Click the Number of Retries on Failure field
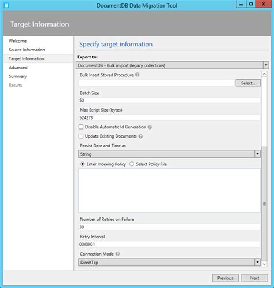Image resolution: width=274 pixels, height=288 pixels. click(x=169, y=227)
